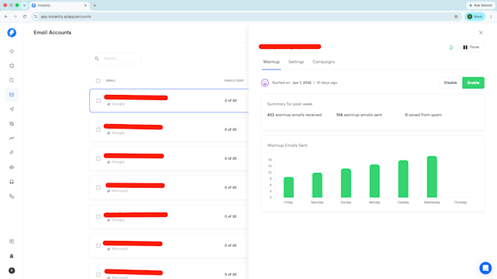This screenshot has width=497, height=279.
Task: Tick the sixth account row's checkbox
Action: [x=99, y=245]
